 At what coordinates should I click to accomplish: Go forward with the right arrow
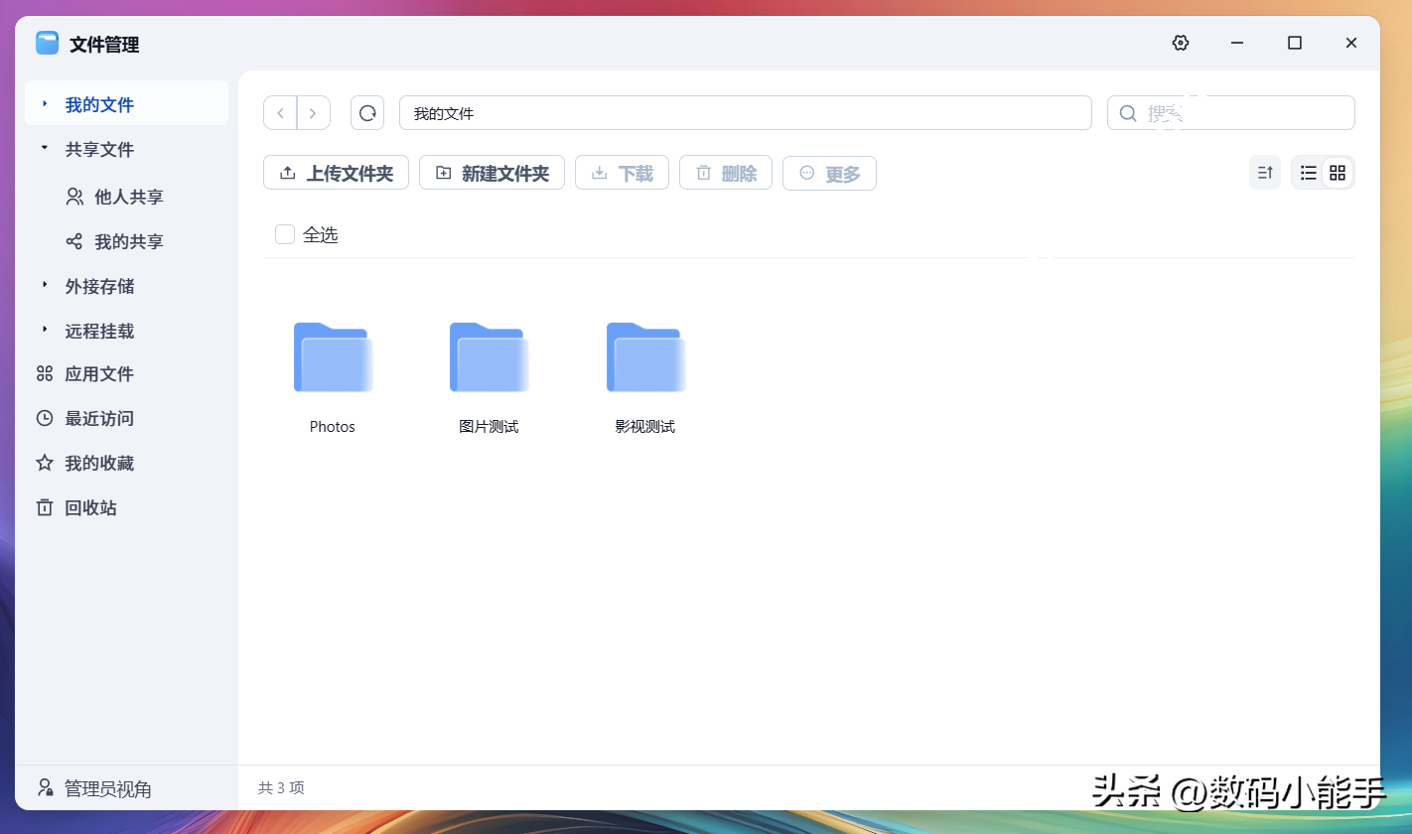click(314, 113)
